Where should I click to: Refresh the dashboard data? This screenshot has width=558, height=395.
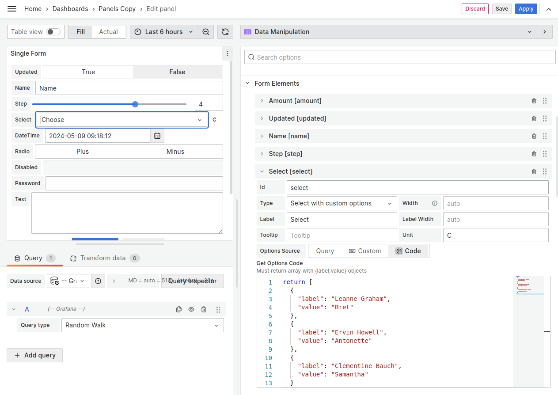click(225, 31)
